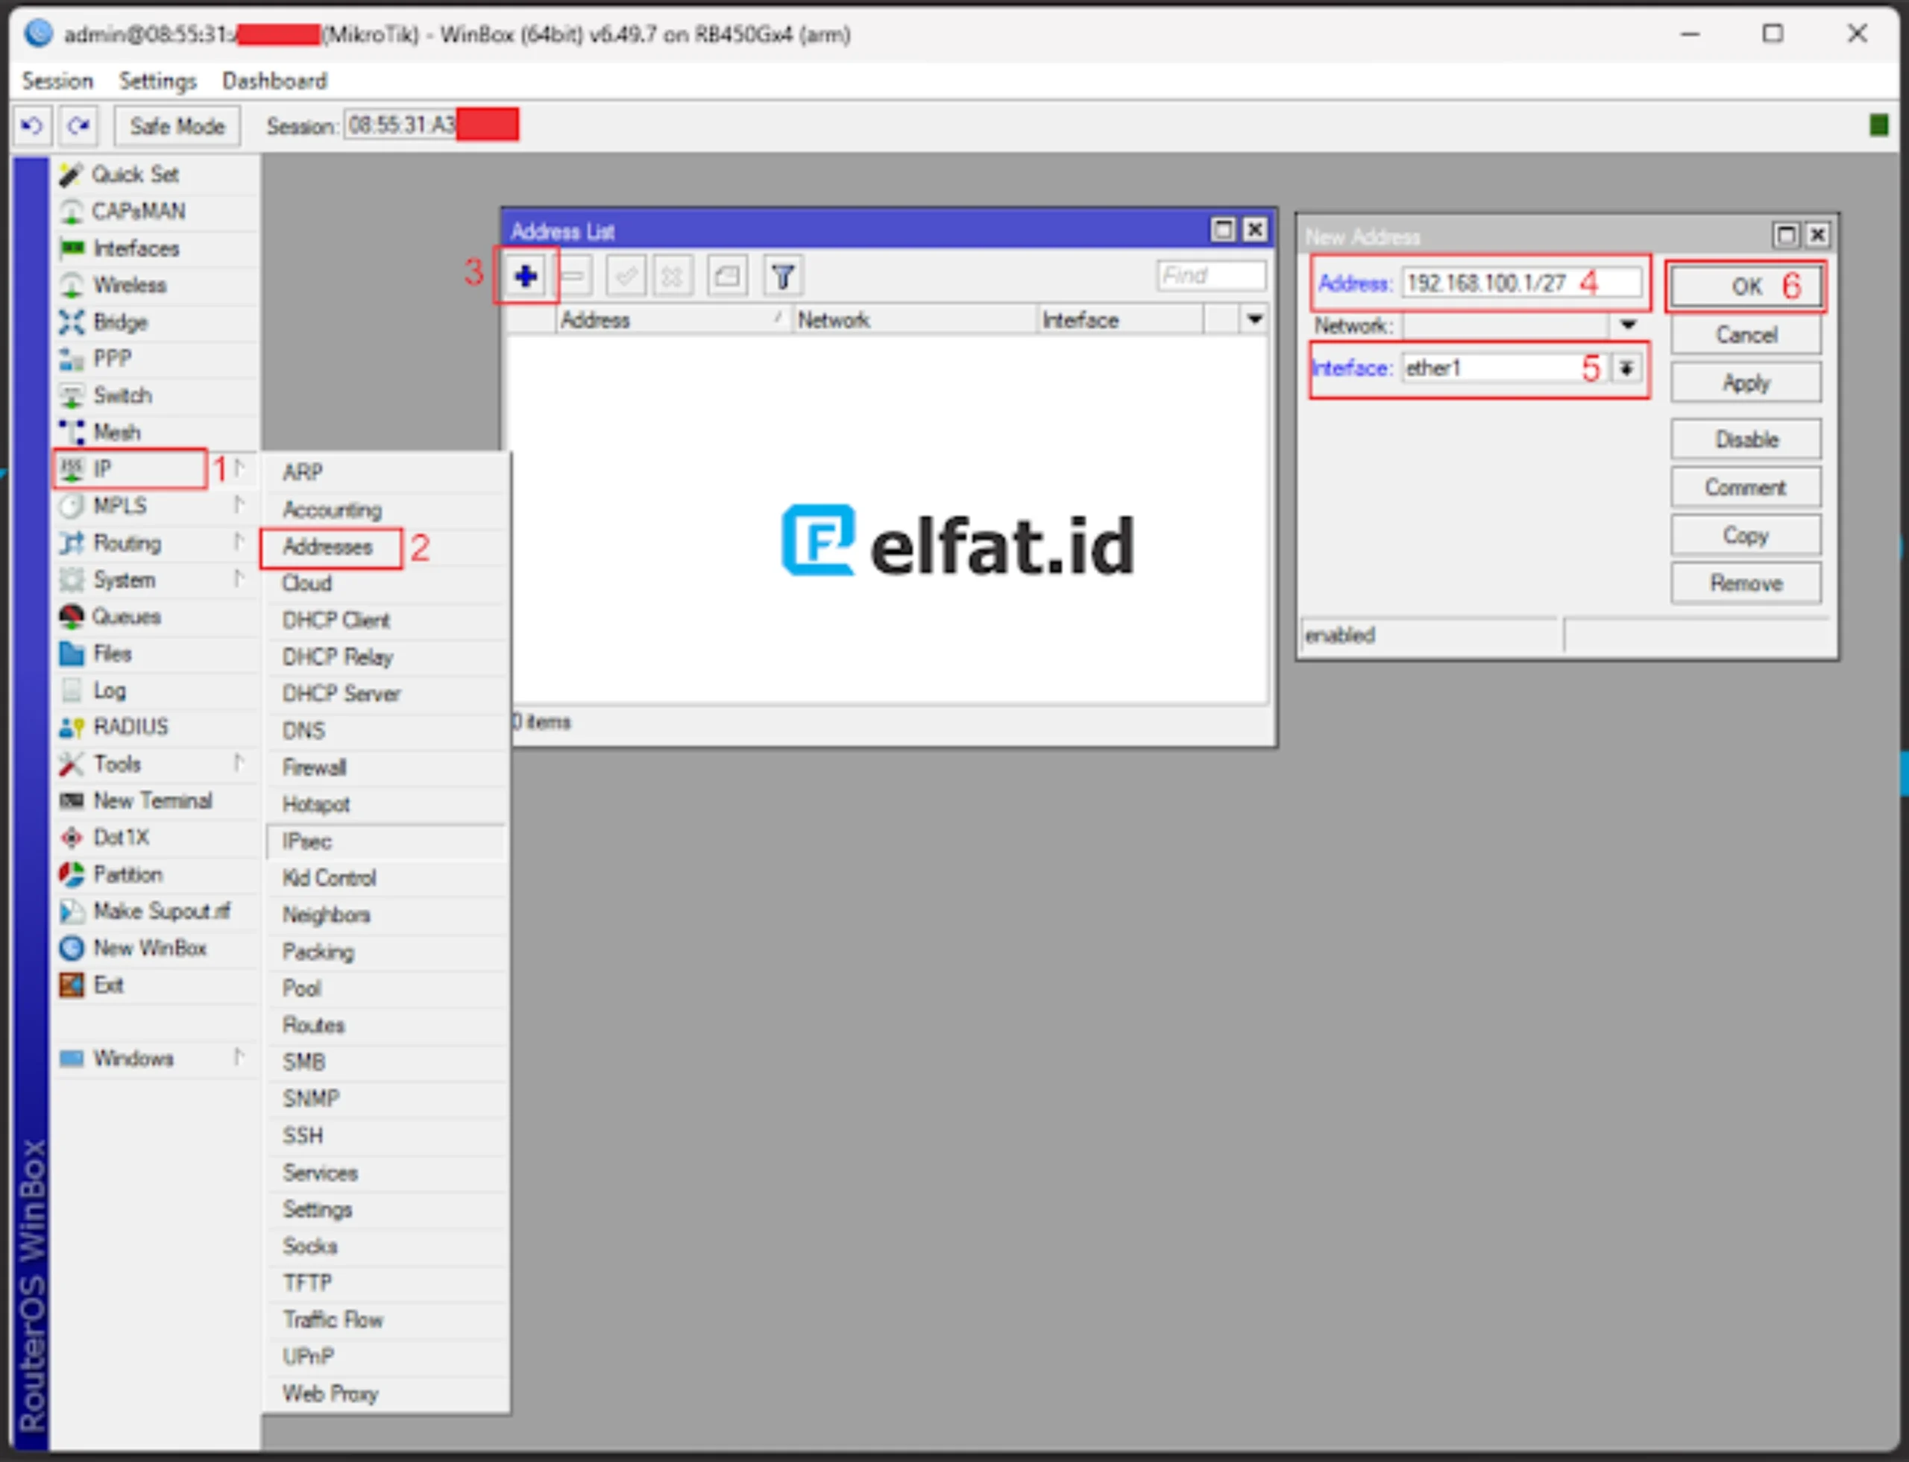Open New Terminal from sidebar
The height and width of the screenshot is (1462, 1909).
[x=154, y=800]
